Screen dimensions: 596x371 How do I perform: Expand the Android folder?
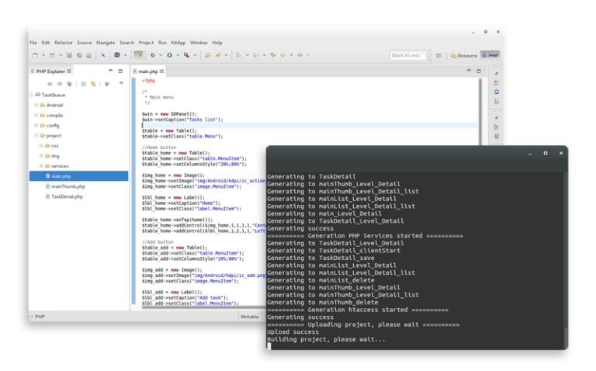click(36, 105)
